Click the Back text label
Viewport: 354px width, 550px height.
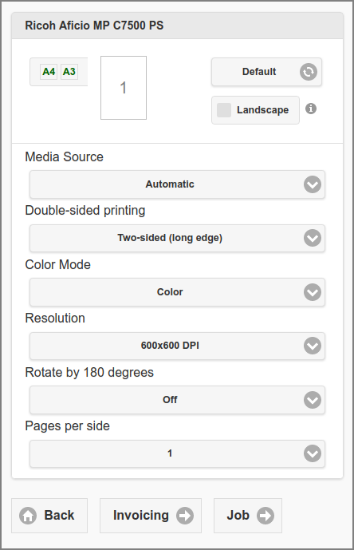pos(59,515)
